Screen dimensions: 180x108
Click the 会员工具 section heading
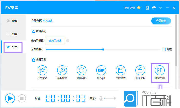(41, 60)
